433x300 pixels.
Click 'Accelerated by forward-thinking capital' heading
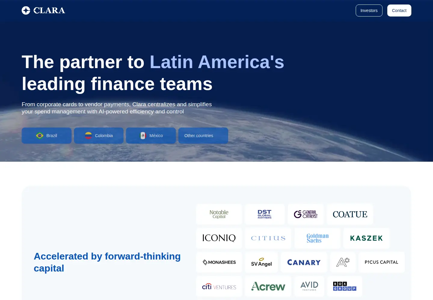[107, 262]
